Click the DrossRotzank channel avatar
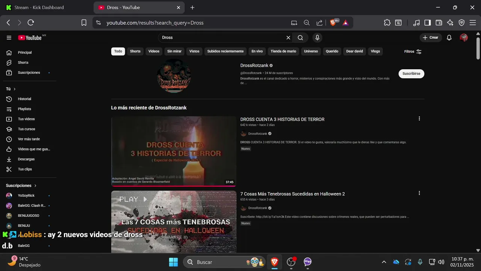481x271 pixels. click(x=174, y=76)
